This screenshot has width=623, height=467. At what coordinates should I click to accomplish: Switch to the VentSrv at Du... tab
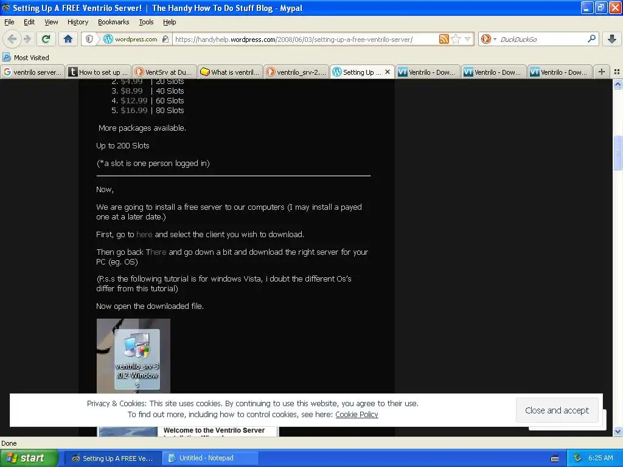pos(164,72)
